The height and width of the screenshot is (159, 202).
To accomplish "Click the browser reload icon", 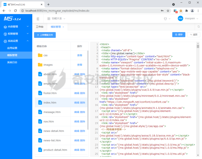I will [15, 11].
